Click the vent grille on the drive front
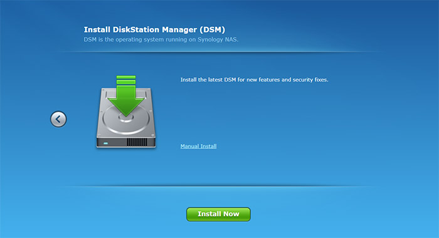Screen dimensions: 439x238 [x=137, y=142]
